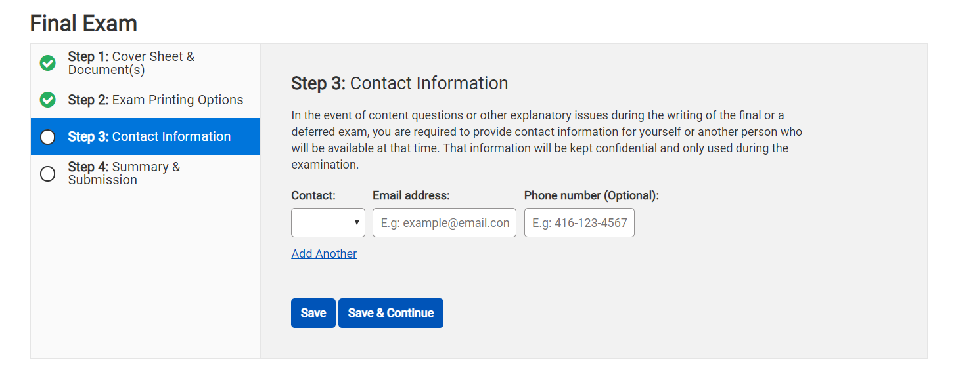This screenshot has width=954, height=368.
Task: Focus the Email address input field
Action: coord(444,223)
